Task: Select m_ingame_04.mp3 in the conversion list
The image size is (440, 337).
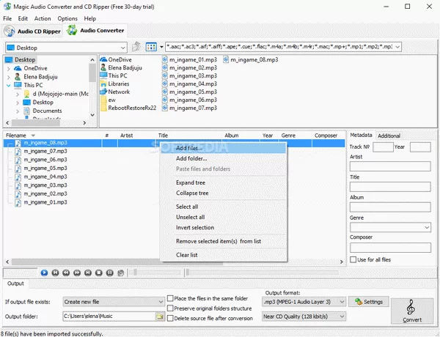Action: [41, 177]
